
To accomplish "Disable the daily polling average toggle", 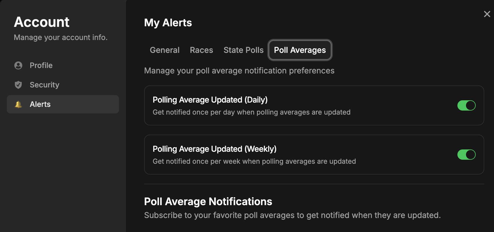I will (466, 105).
